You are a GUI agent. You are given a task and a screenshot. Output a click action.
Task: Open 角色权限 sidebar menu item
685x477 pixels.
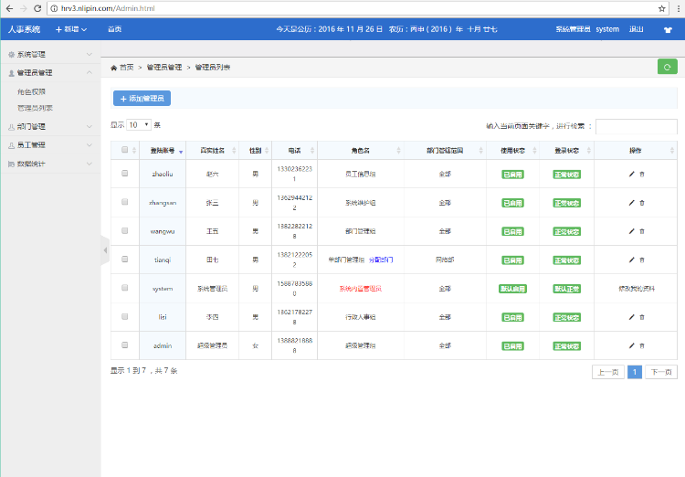point(31,91)
